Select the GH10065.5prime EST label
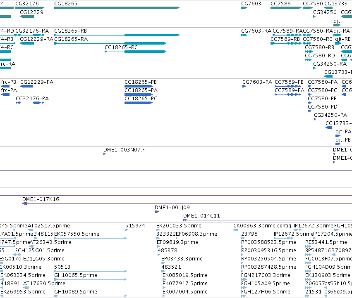352x298 pixels. tap(76, 275)
